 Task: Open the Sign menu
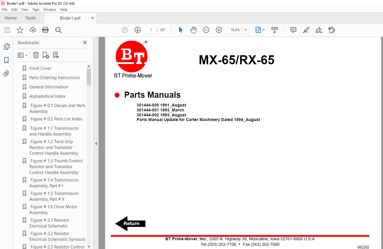click(x=36, y=10)
